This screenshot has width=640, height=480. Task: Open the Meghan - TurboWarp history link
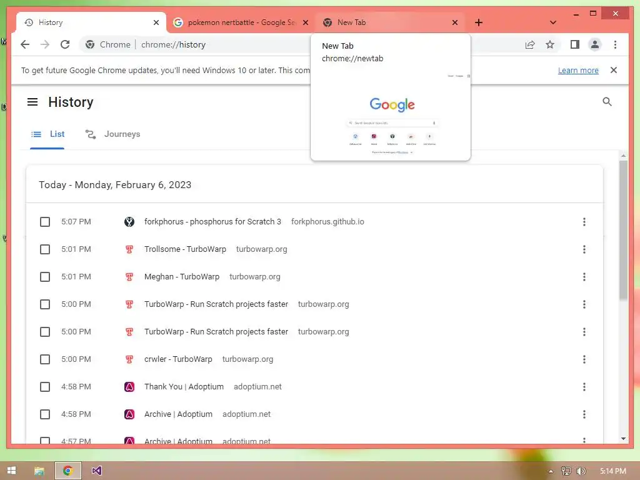(182, 277)
